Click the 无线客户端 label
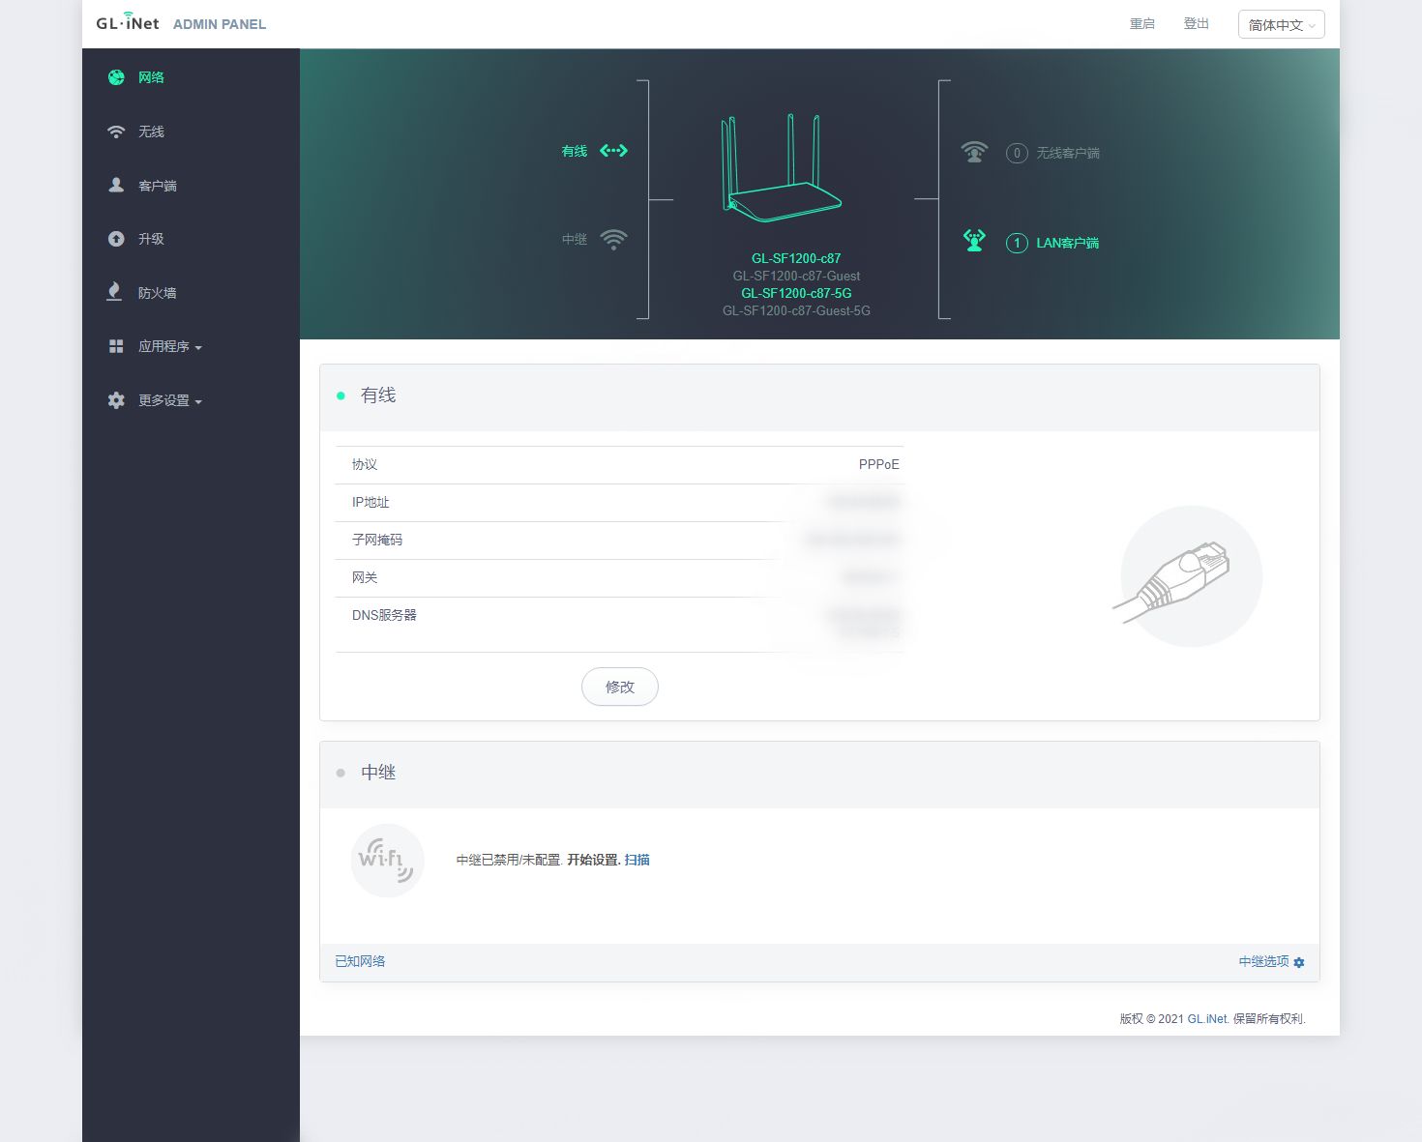This screenshot has width=1422, height=1142. tap(1068, 153)
